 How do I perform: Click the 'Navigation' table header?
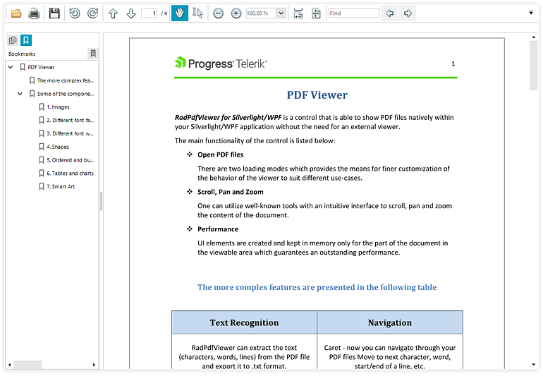pyautogui.click(x=390, y=322)
